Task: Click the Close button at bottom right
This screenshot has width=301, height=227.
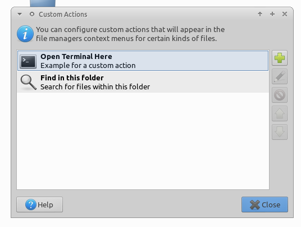Action: point(264,205)
